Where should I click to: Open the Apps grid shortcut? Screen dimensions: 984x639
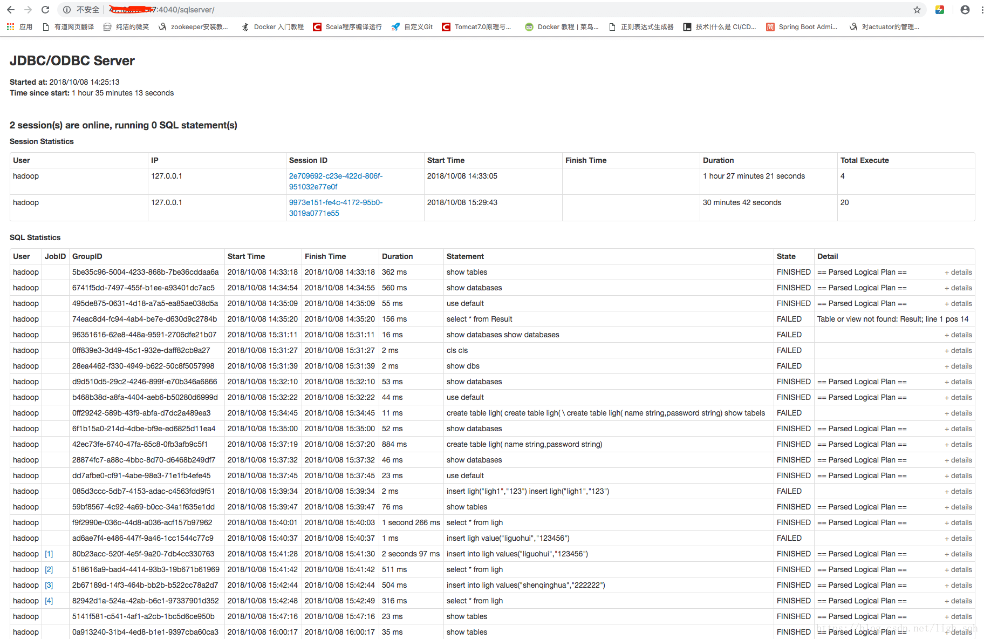19,26
